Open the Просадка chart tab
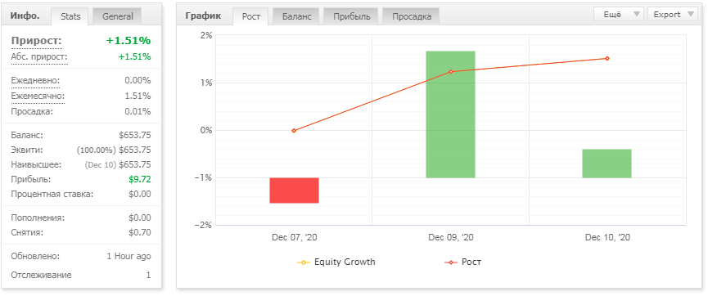Screen dimensions: 708x296 tap(412, 16)
